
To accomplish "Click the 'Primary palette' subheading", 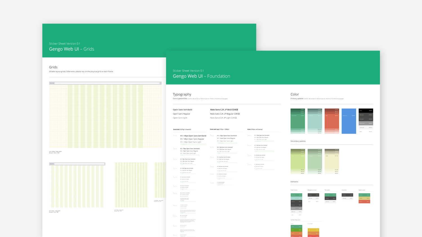I will point(297,99).
